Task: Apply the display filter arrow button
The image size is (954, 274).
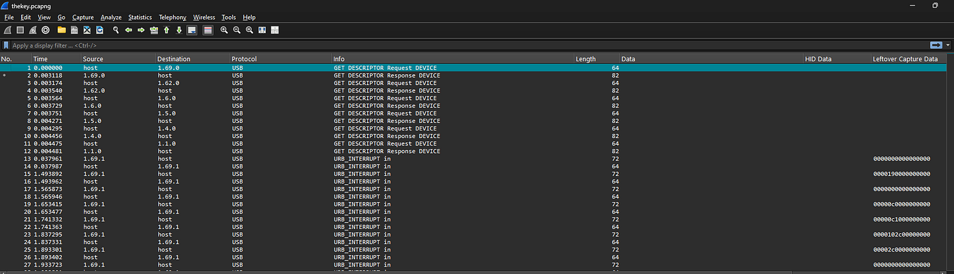Action: pos(936,45)
